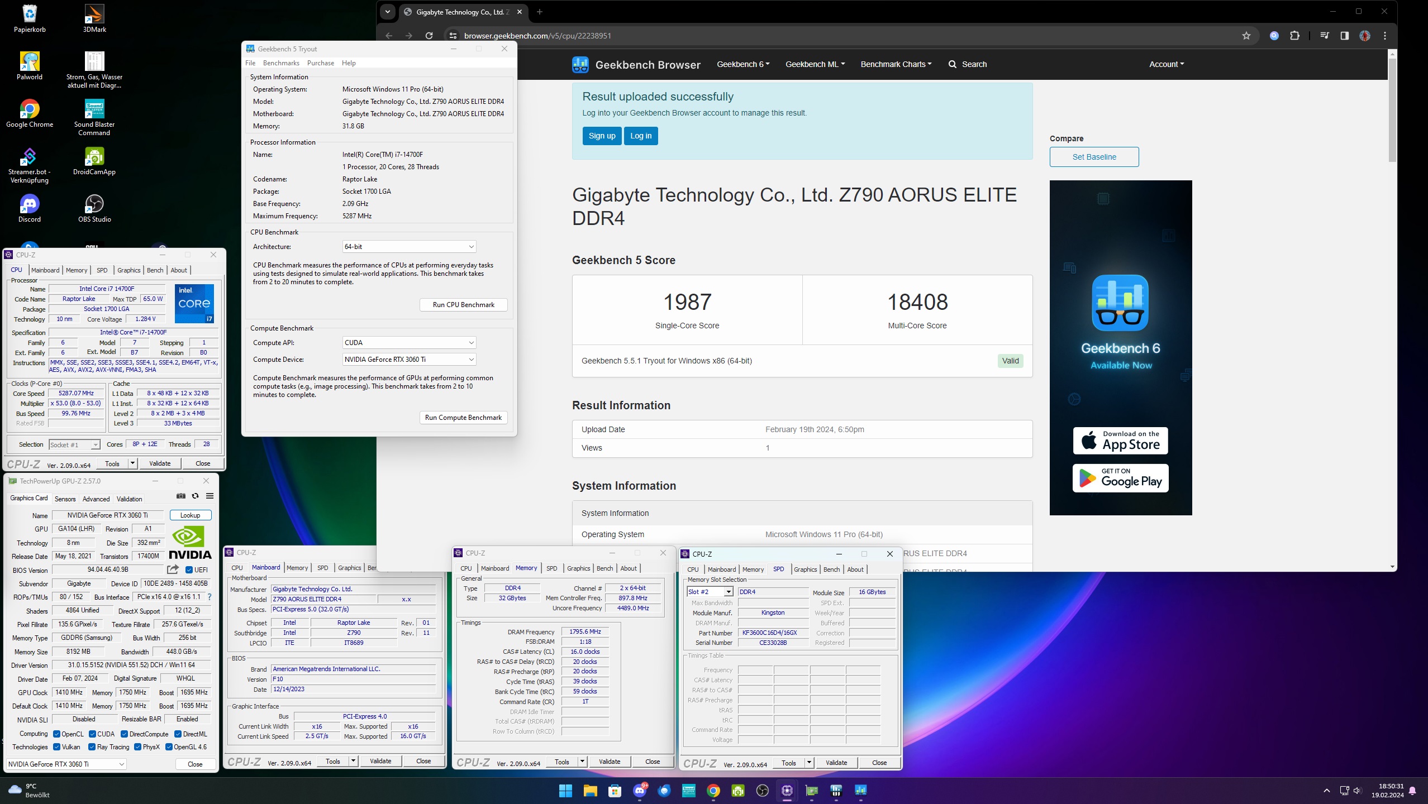The width and height of the screenshot is (1428, 804).
Task: Reload the Geekbench browser page
Action: [429, 36]
